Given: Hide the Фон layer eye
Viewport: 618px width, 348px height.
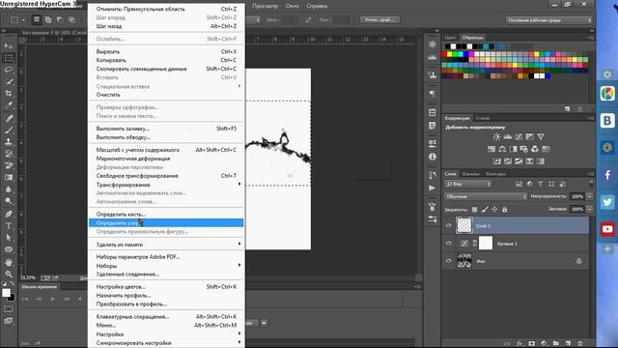Looking at the screenshot, I should (x=448, y=261).
